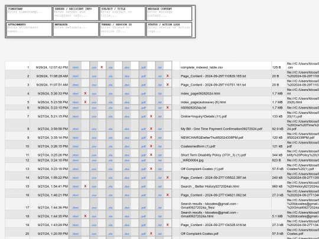Select Short Term Disability Policy file name
This screenshot has width=319, height=239.
click(213, 155)
